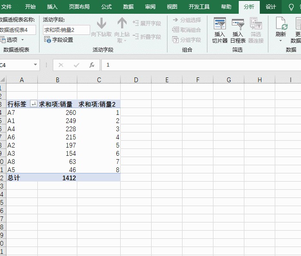Open the 行标签 sort filter dropdown
Image resolution: width=301 pixels, height=256 pixels.
click(33, 104)
